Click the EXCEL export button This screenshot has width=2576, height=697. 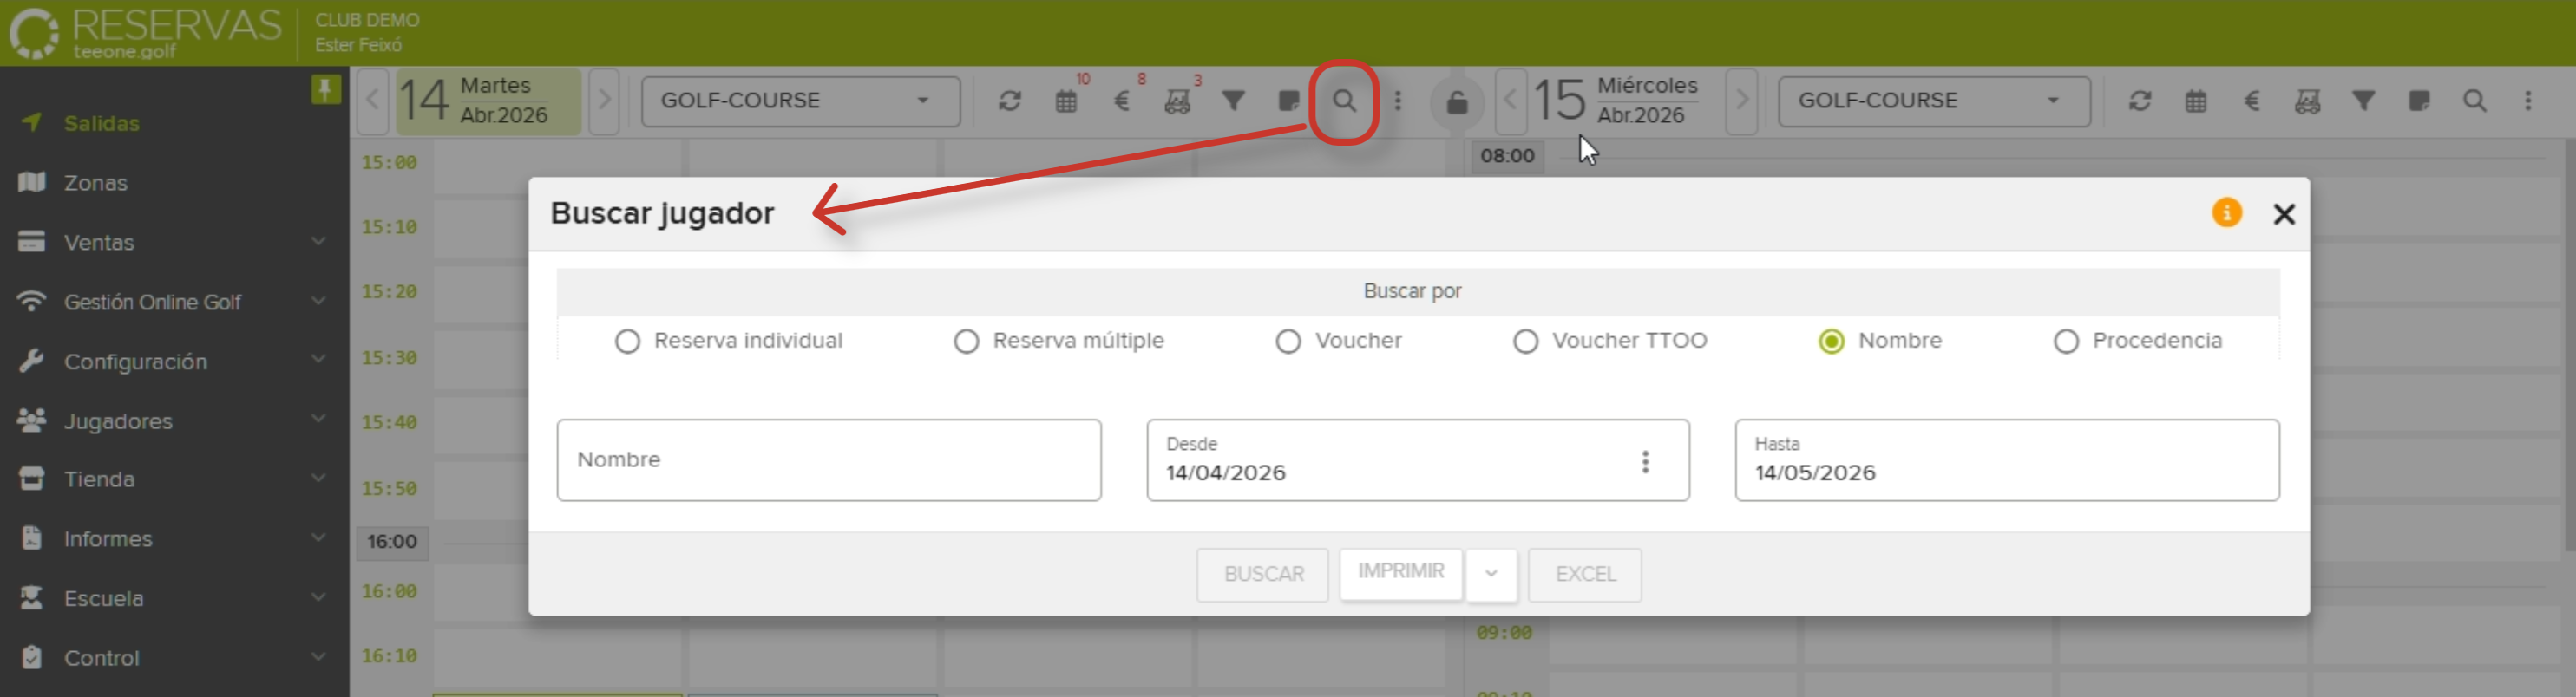coord(1585,575)
